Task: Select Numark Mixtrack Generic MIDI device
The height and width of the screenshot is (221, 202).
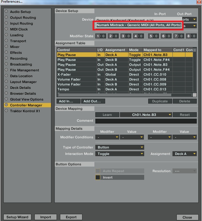Action: point(139,25)
